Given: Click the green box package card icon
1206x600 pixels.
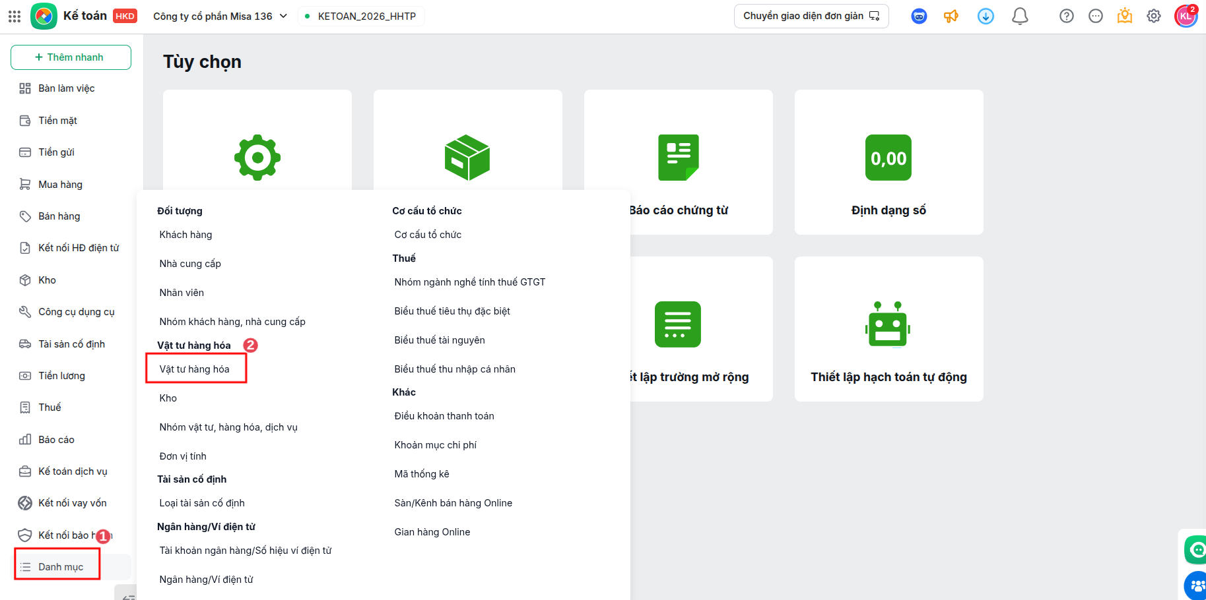Looking at the screenshot, I should pyautogui.click(x=467, y=158).
